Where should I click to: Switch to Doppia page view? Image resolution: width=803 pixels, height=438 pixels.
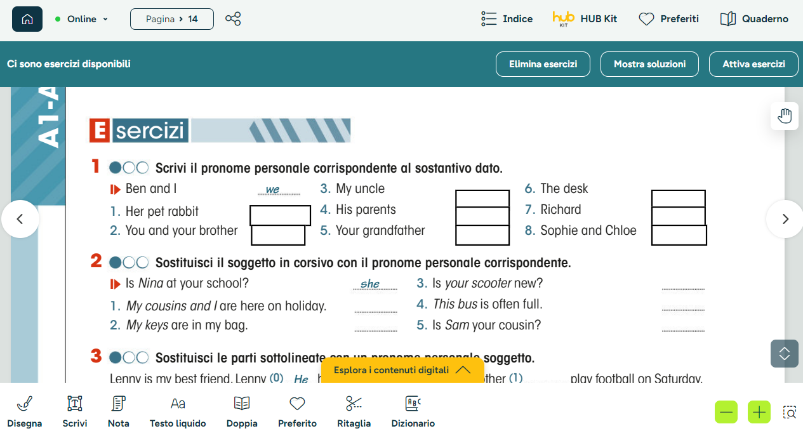point(242,411)
